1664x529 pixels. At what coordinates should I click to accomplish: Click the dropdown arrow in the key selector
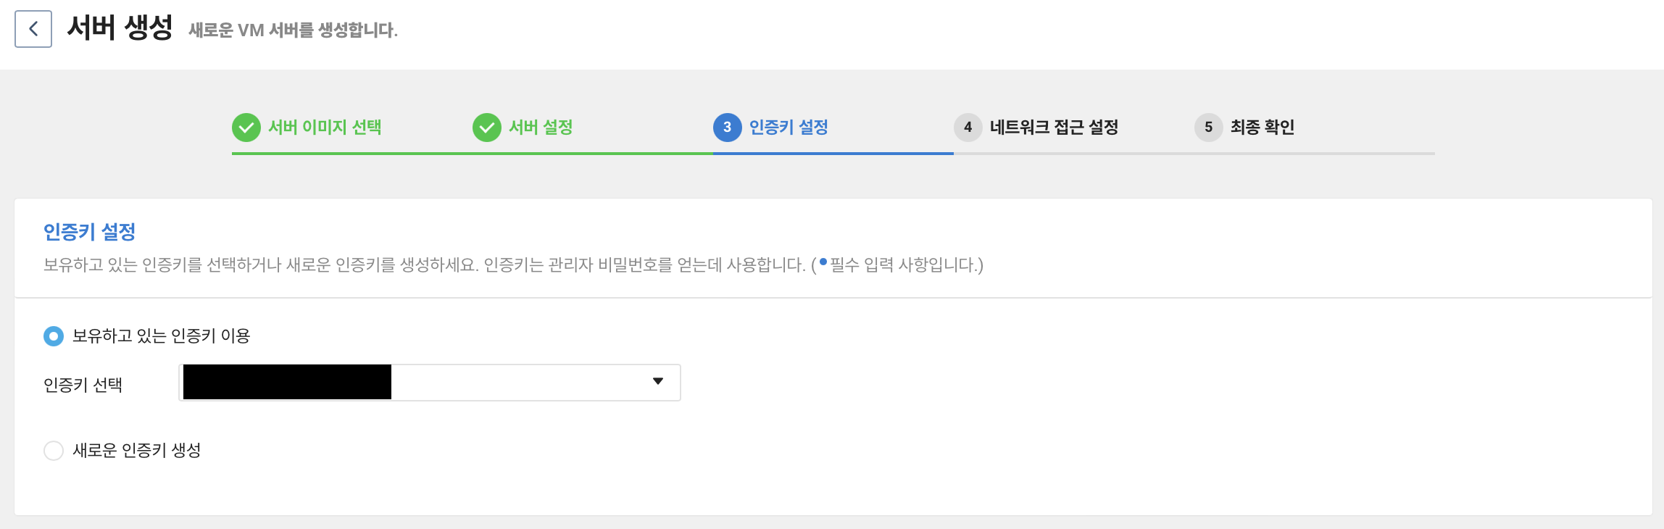coord(657,382)
